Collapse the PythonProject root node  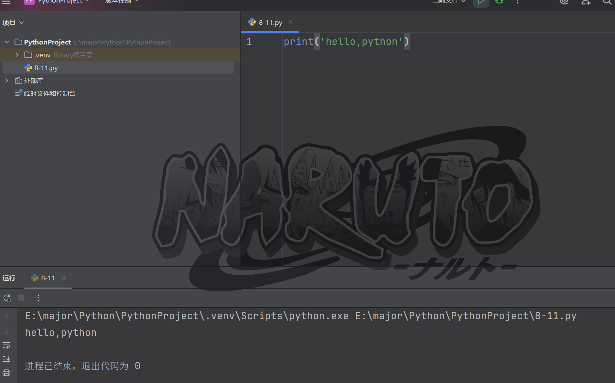pyautogui.click(x=7, y=42)
